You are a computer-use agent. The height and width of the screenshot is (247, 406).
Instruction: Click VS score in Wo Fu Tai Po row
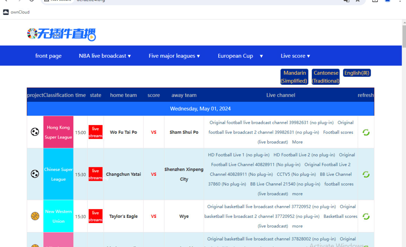(x=153, y=132)
